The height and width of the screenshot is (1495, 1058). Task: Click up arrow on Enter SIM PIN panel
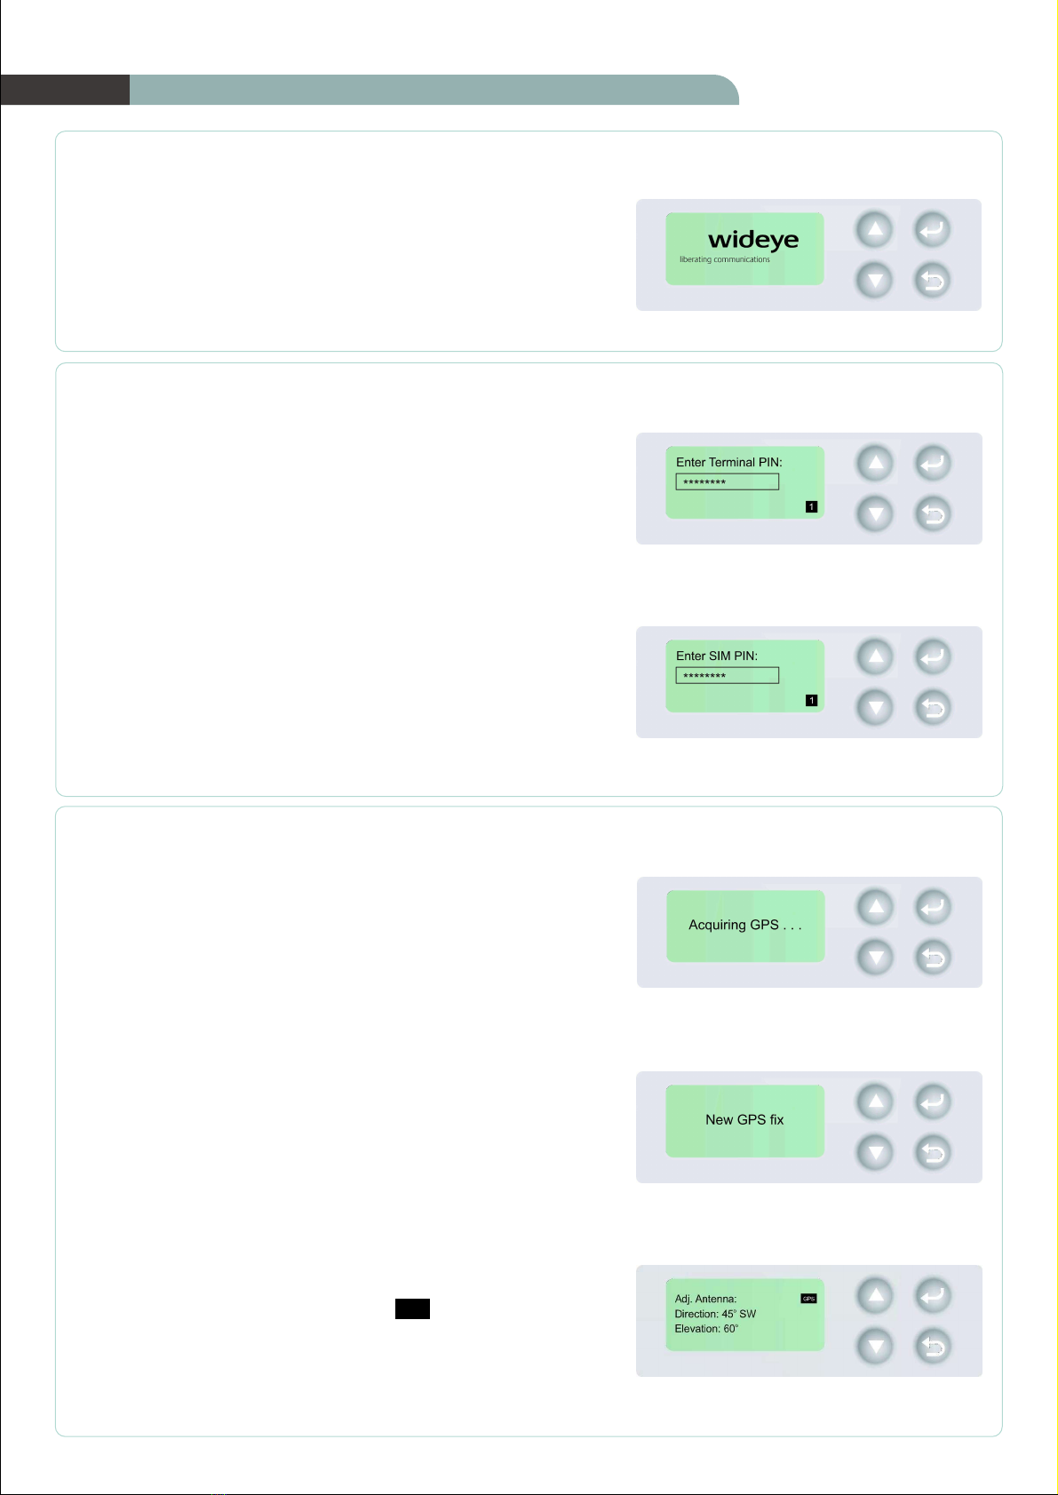(876, 656)
